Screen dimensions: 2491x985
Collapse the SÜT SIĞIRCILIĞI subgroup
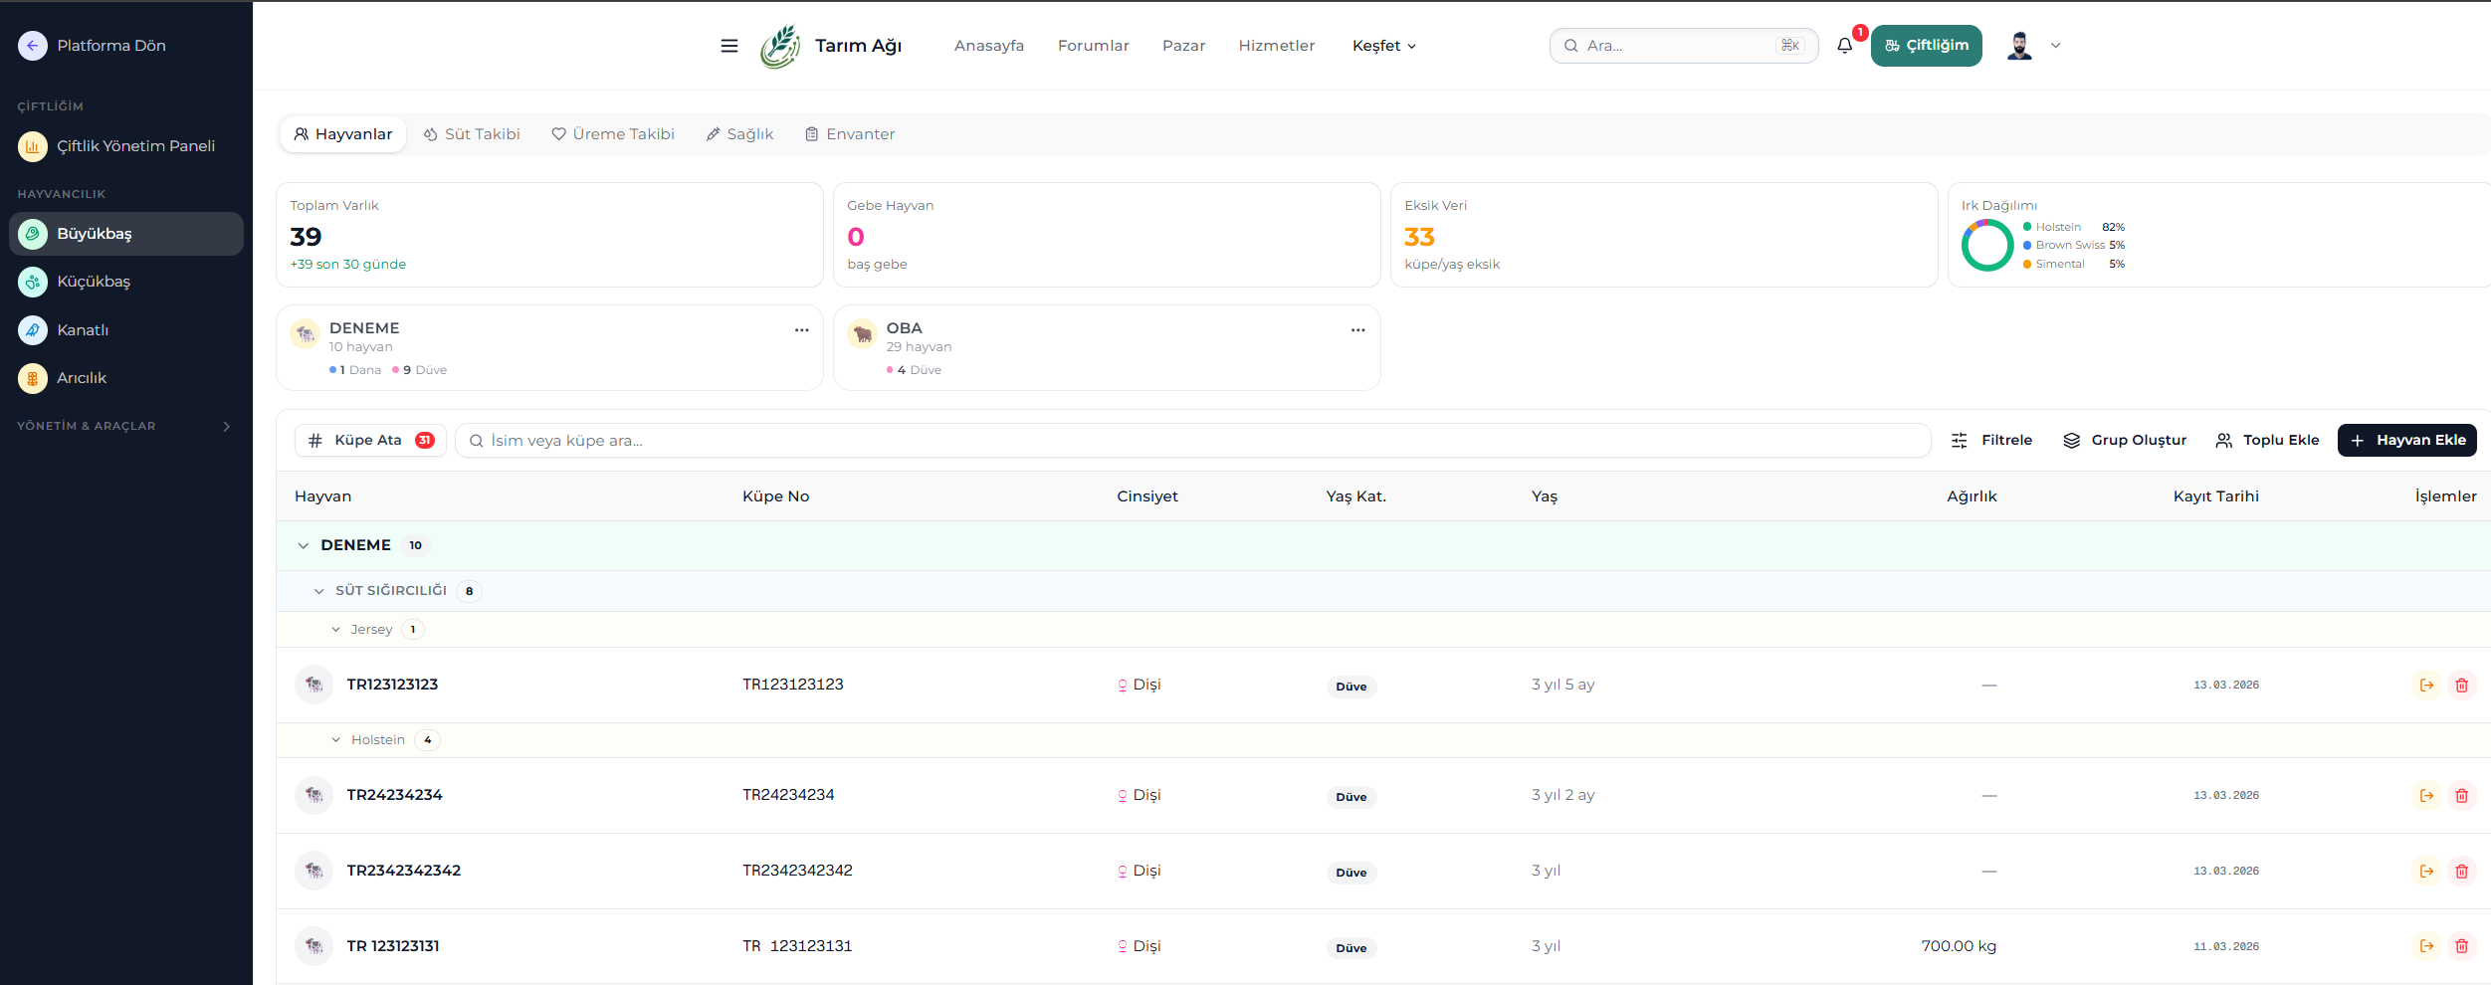click(x=319, y=591)
